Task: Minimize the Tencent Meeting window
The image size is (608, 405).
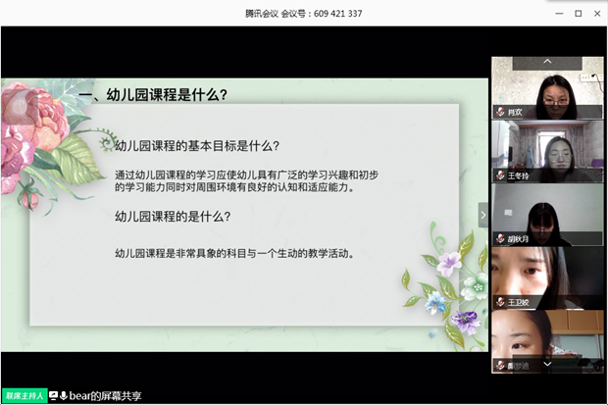Action: click(559, 13)
